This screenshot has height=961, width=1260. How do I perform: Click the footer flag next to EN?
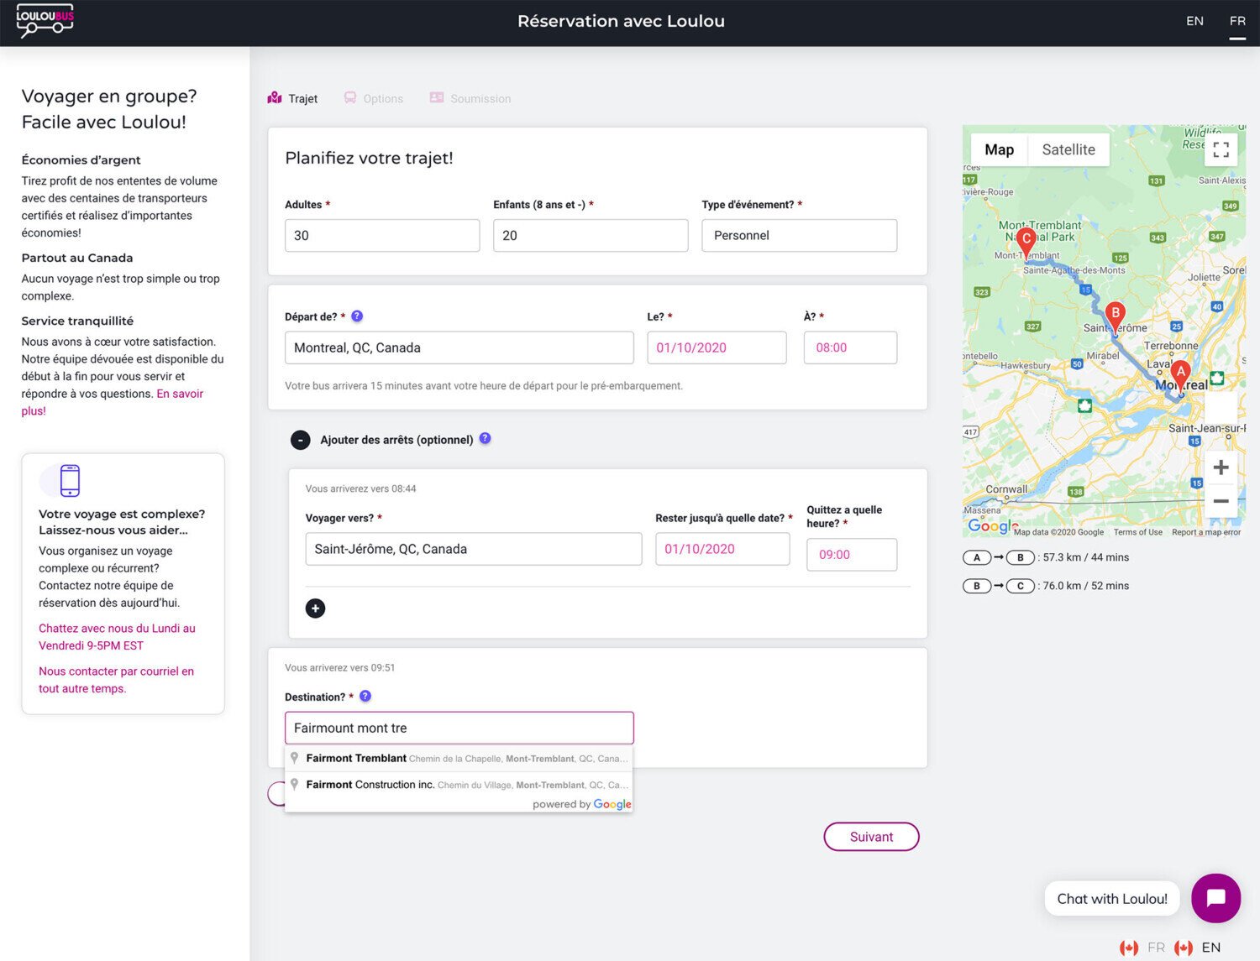pyautogui.click(x=1184, y=948)
